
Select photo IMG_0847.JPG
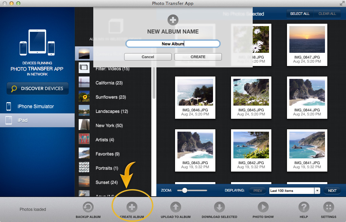307,45
